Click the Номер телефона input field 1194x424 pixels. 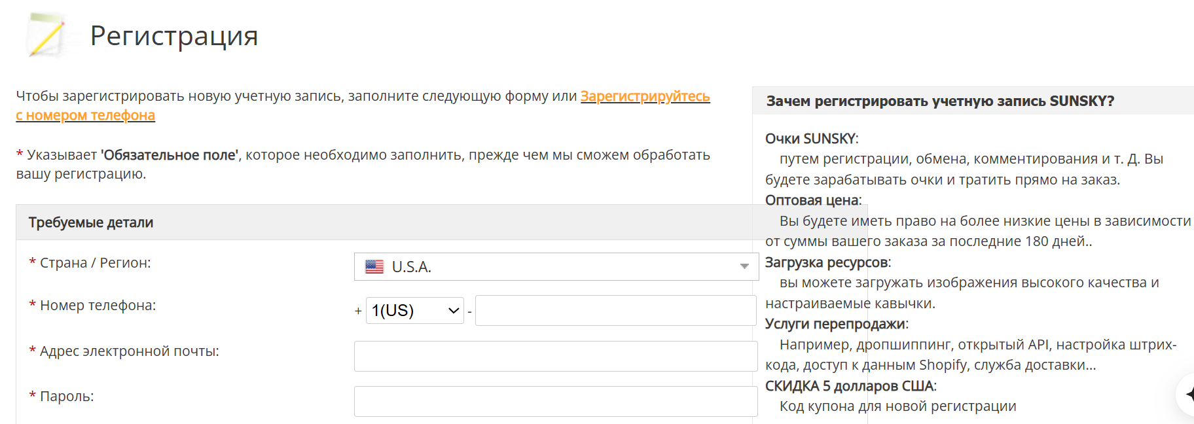tap(616, 310)
